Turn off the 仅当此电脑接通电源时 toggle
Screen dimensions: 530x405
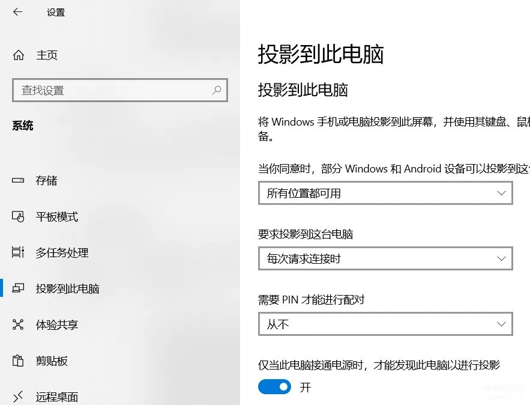274,387
